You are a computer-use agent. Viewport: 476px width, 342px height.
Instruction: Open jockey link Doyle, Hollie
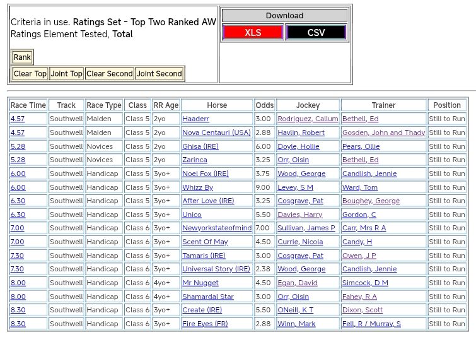[298, 146]
